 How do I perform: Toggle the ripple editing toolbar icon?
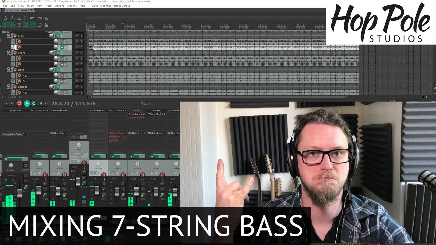point(19,25)
